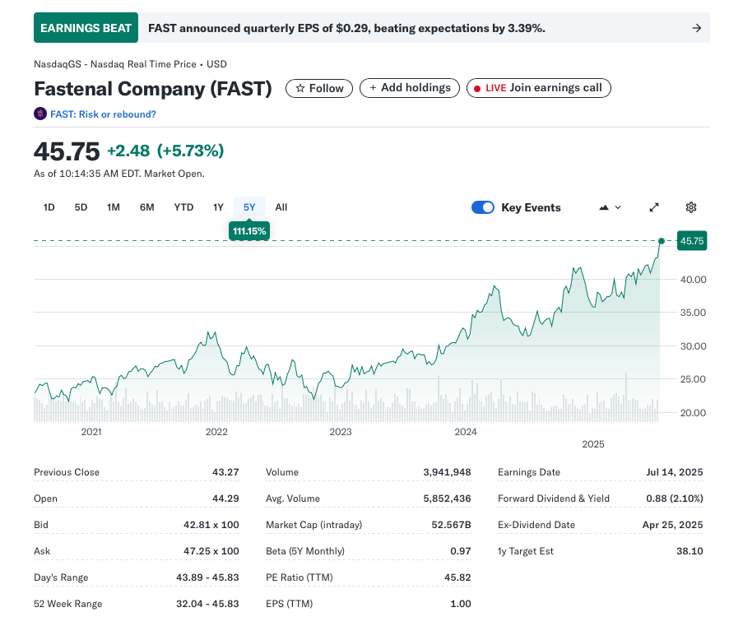Viewport: 729px width, 626px height.
Task: Switch chart to 6M range
Action: coord(146,207)
